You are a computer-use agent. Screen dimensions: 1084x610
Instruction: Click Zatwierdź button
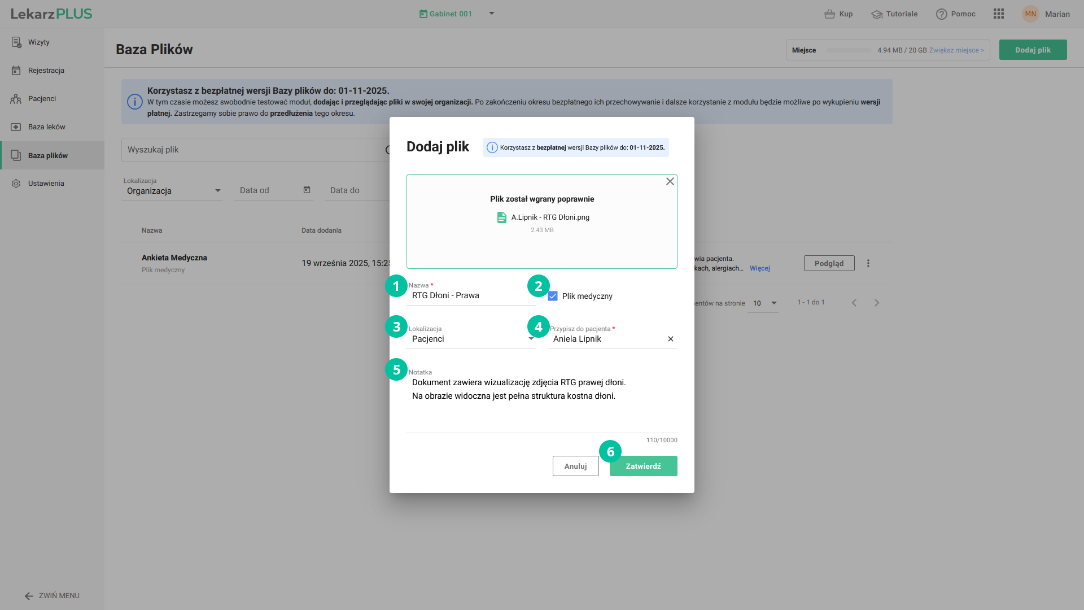(643, 466)
